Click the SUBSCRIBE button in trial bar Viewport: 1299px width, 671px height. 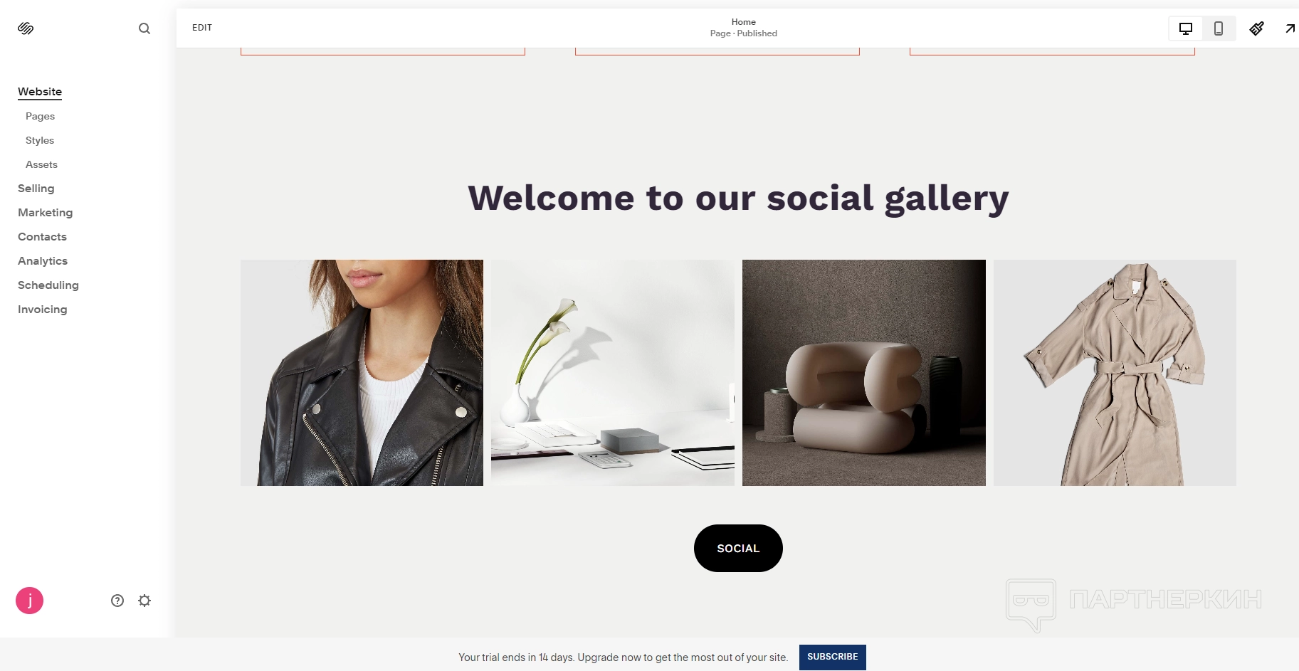tap(833, 657)
